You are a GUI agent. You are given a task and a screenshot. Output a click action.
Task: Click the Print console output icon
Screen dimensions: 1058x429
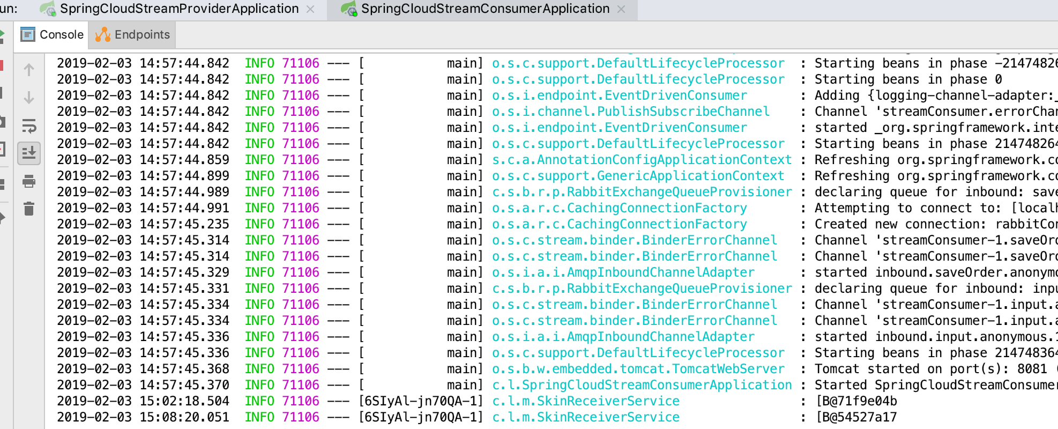point(29,182)
